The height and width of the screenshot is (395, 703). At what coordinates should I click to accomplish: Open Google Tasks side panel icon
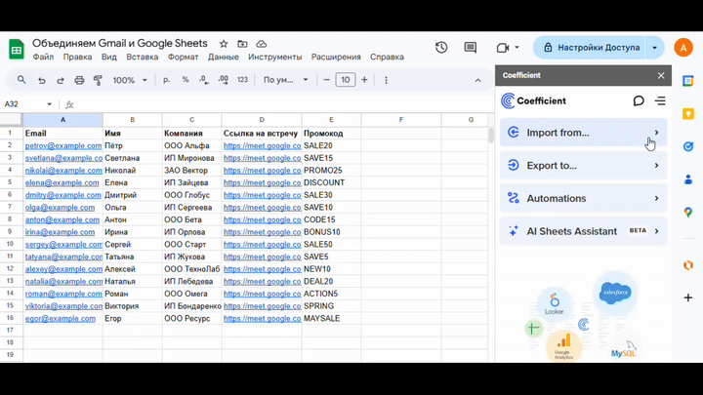coord(688,146)
